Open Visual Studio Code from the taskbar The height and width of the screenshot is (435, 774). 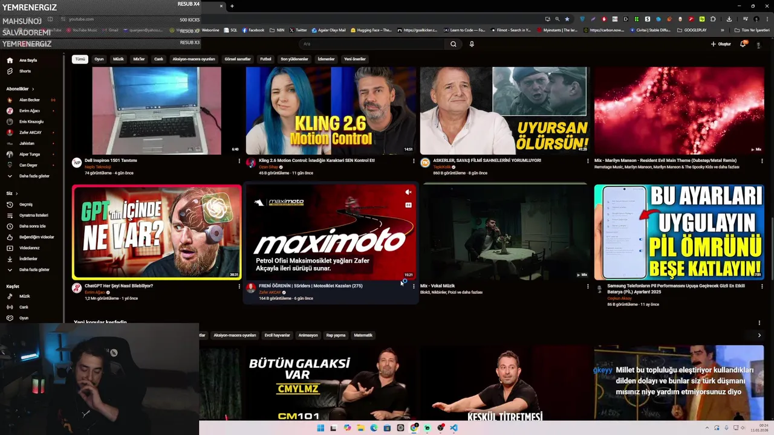454,428
